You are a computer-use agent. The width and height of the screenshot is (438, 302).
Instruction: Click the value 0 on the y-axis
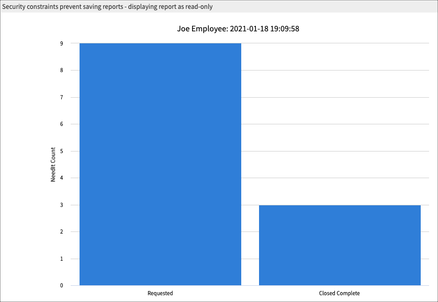click(61, 285)
